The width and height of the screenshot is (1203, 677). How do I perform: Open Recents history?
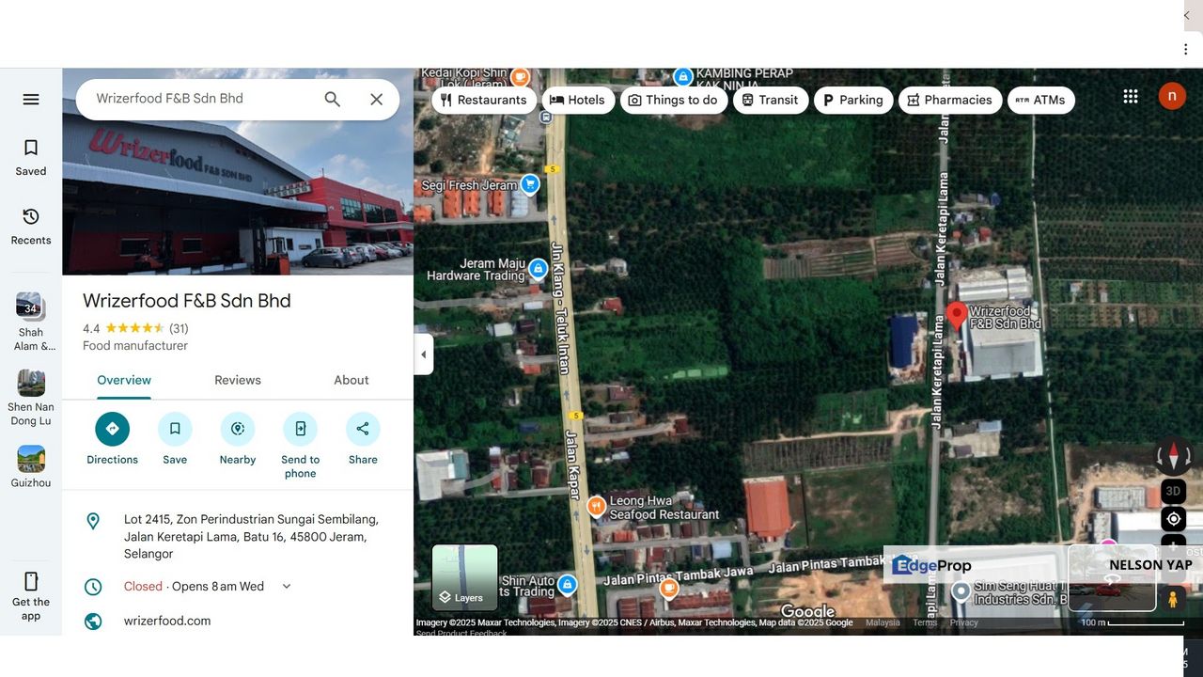31,227
